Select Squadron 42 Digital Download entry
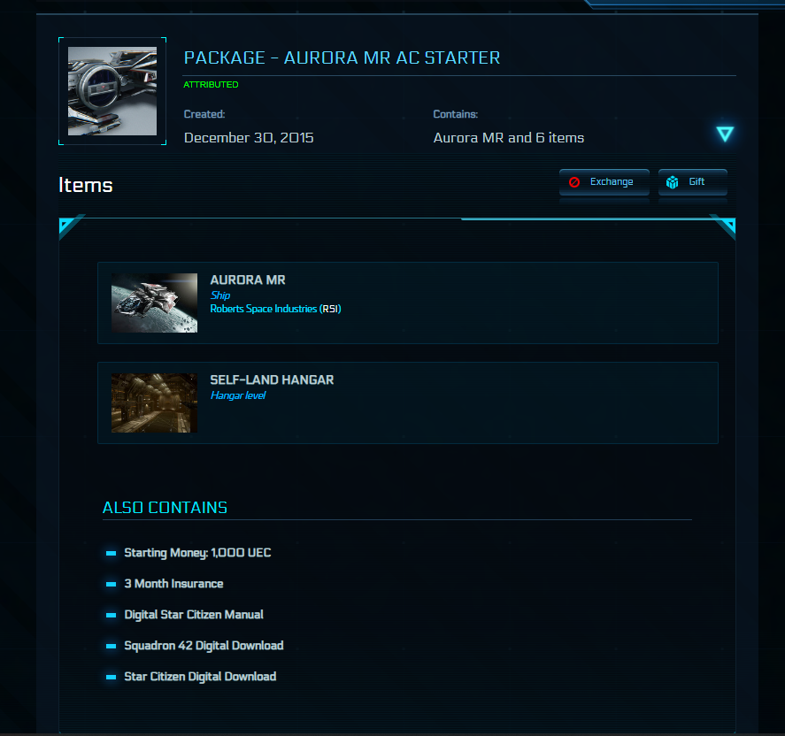 204,646
